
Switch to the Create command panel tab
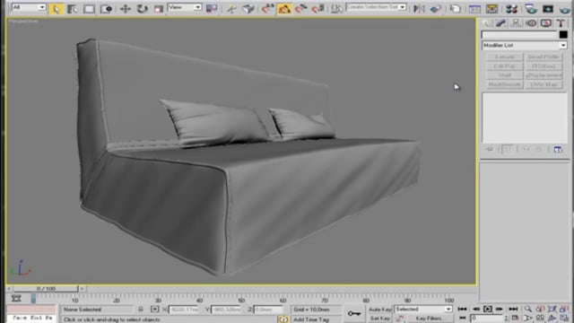pyautogui.click(x=486, y=23)
